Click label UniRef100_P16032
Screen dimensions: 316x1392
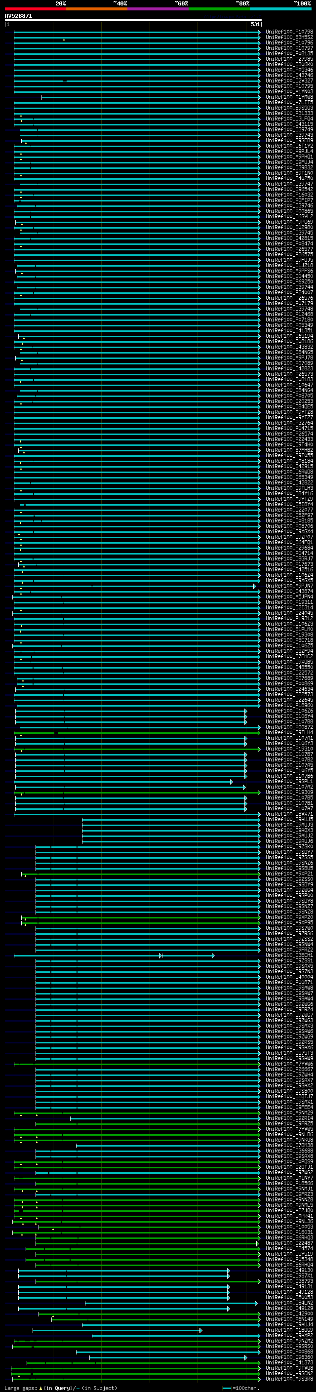tap(289, 195)
